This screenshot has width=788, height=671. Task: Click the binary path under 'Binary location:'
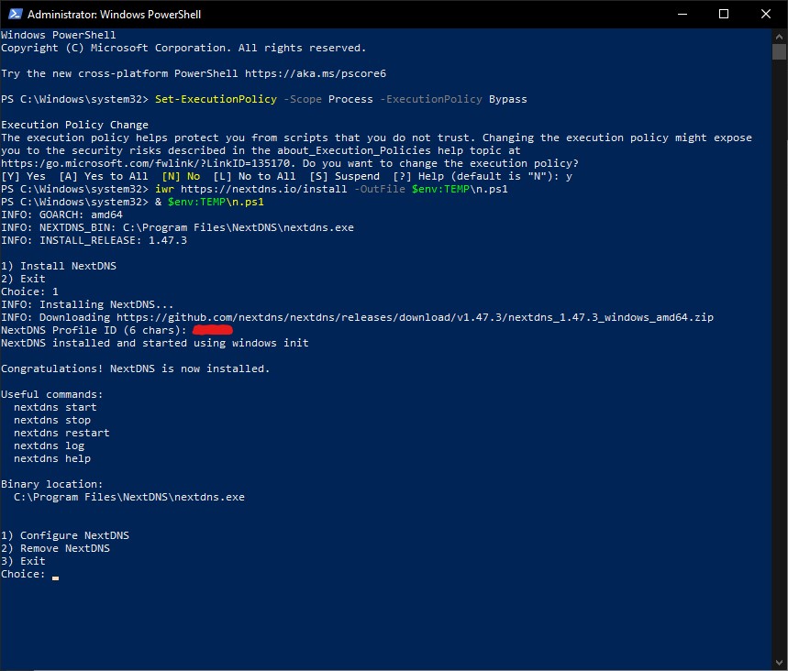[128, 497]
